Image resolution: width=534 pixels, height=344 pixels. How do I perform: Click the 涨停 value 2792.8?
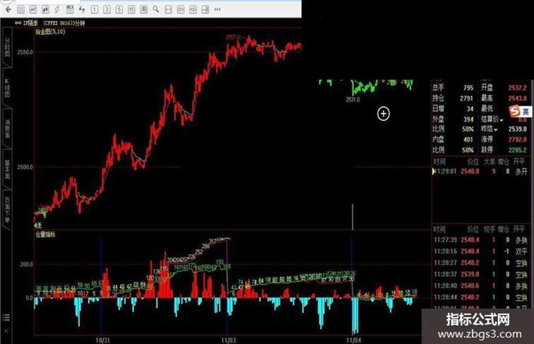(517, 140)
